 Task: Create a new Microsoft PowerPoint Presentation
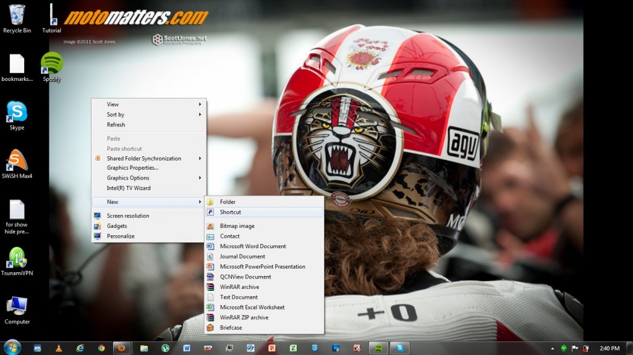[x=265, y=267]
